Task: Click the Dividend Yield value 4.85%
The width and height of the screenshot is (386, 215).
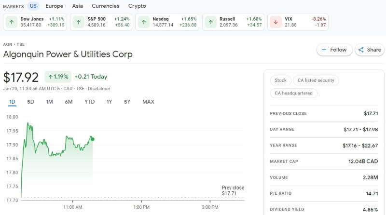Action: (x=370, y=210)
